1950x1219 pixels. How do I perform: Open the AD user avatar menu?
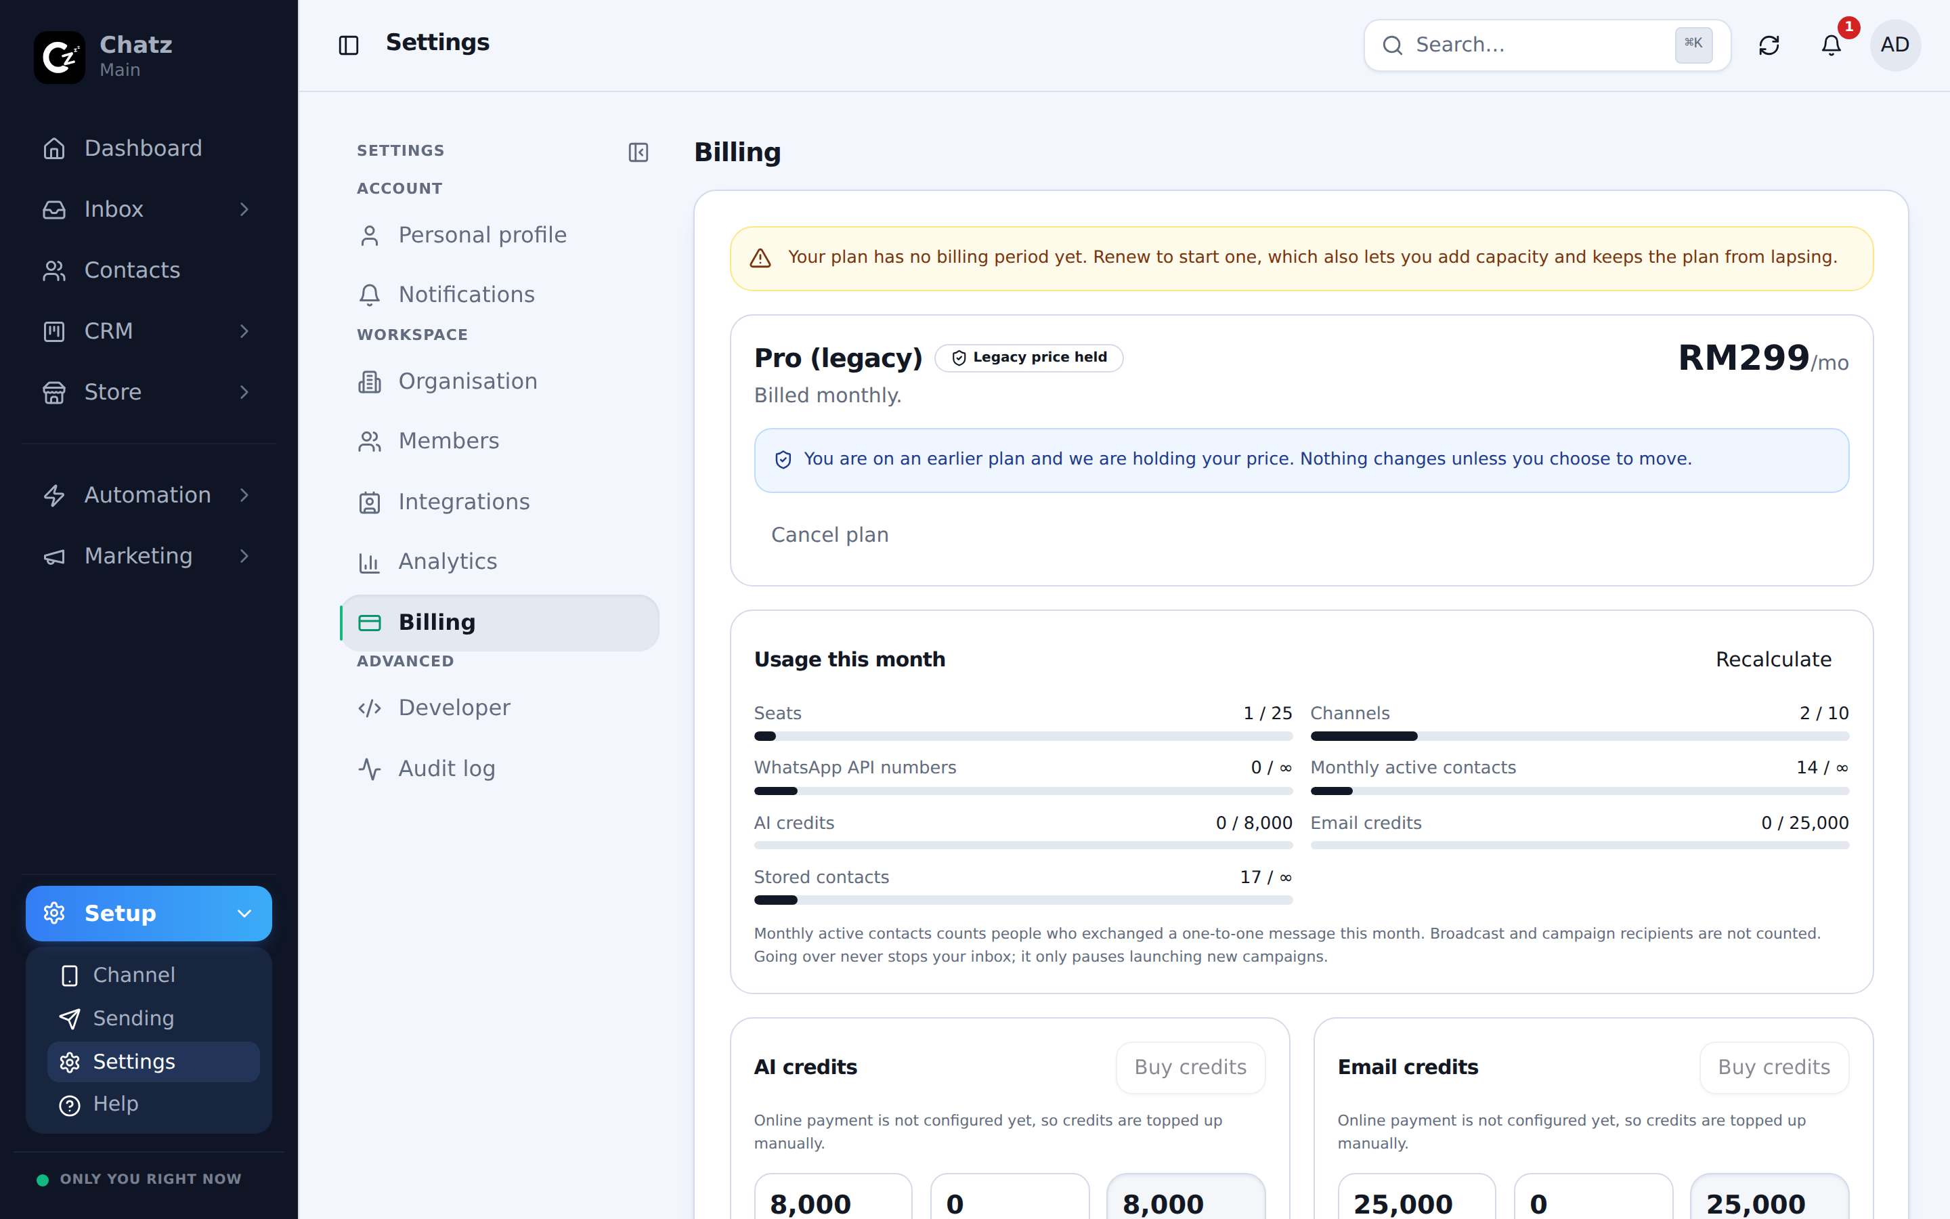click(x=1894, y=45)
